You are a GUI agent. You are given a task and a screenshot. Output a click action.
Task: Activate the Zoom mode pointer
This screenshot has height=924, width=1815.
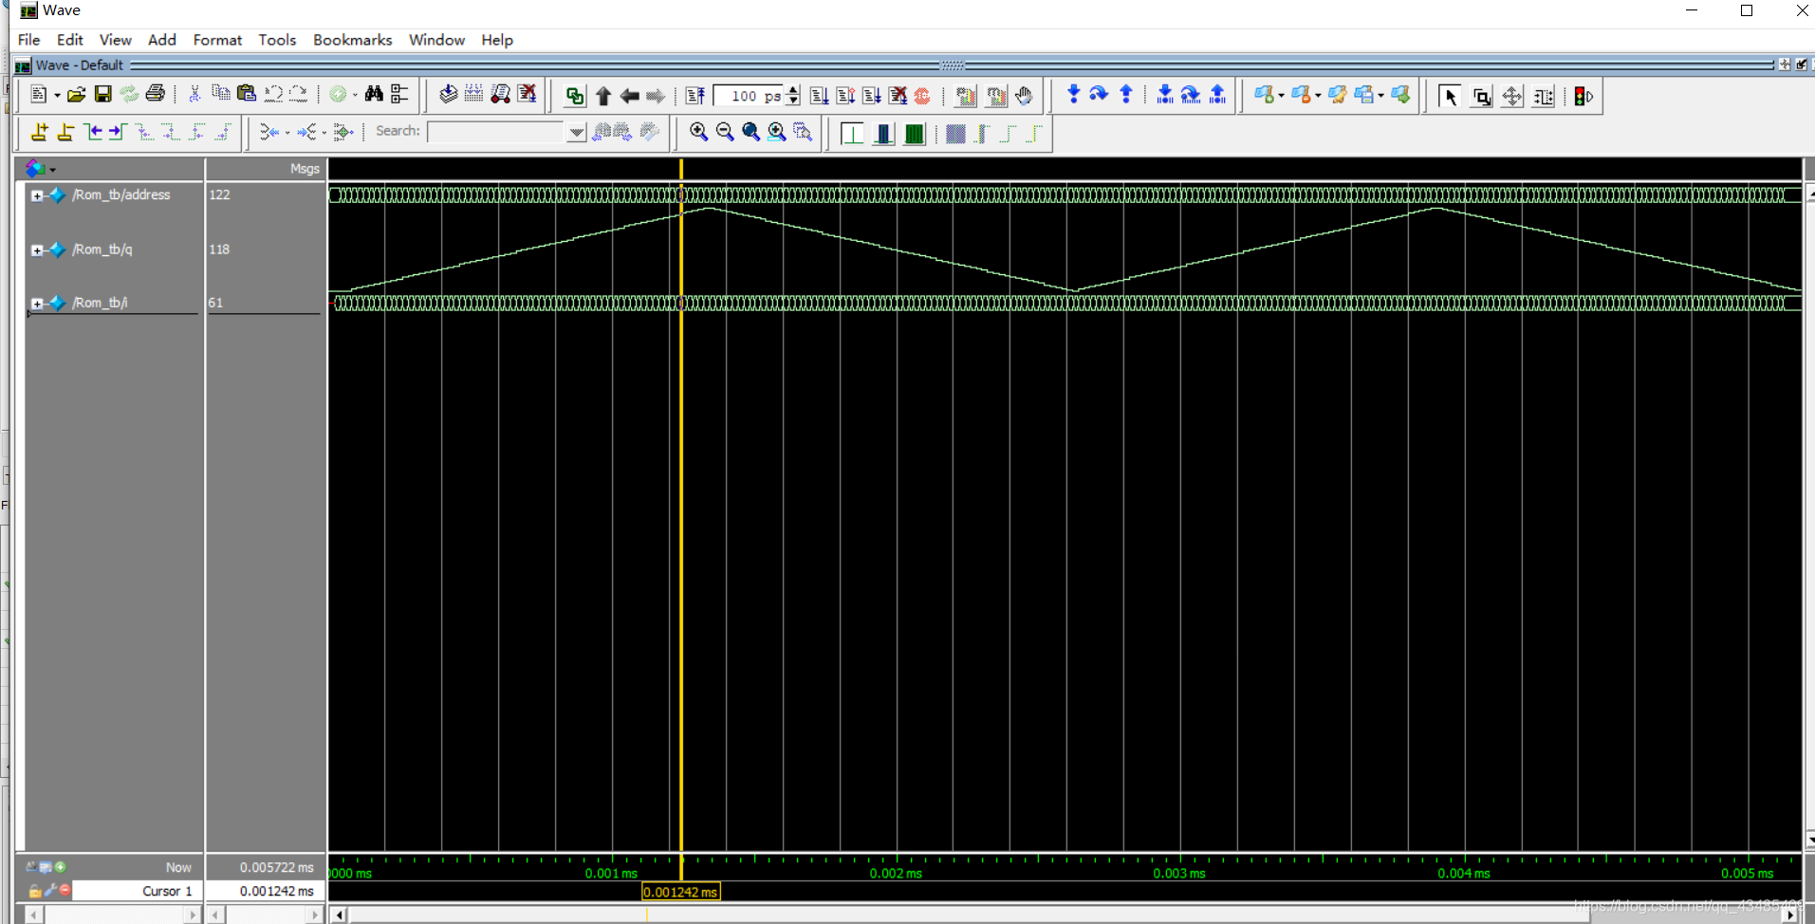coord(1481,96)
